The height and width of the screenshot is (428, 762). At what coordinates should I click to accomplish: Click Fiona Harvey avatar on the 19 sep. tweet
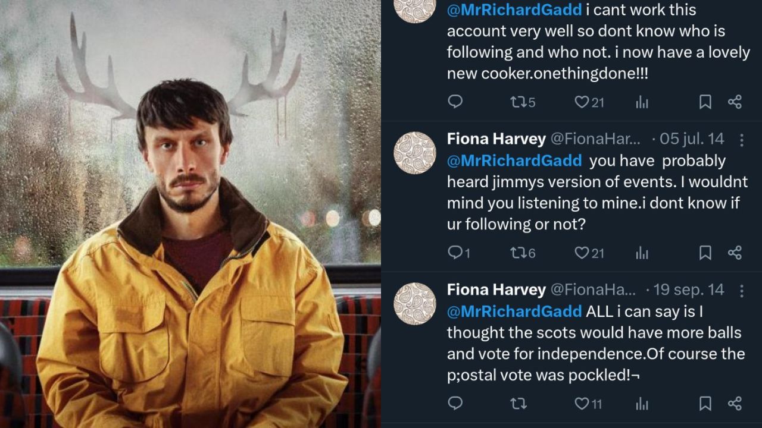[415, 304]
